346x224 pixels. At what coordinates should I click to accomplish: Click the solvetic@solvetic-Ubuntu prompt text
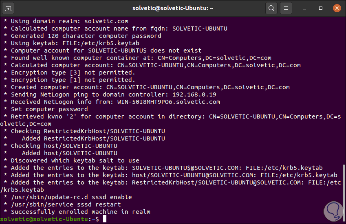pyautogui.click(x=44, y=219)
